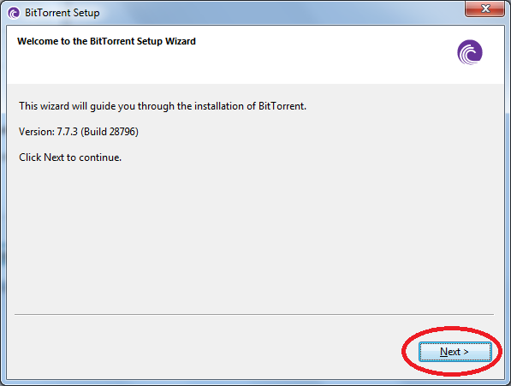Click the horizontal separator line above Next

[x=254, y=314]
